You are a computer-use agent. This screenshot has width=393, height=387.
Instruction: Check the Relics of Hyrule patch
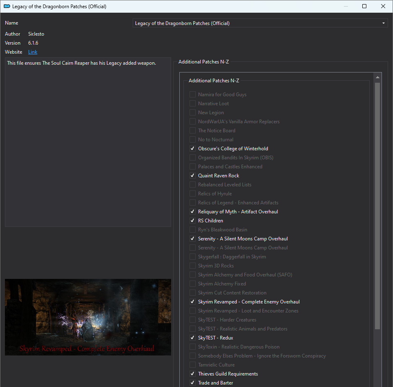pyautogui.click(x=192, y=194)
